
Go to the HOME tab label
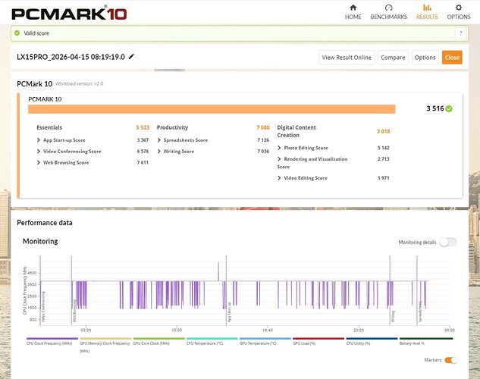[353, 17]
